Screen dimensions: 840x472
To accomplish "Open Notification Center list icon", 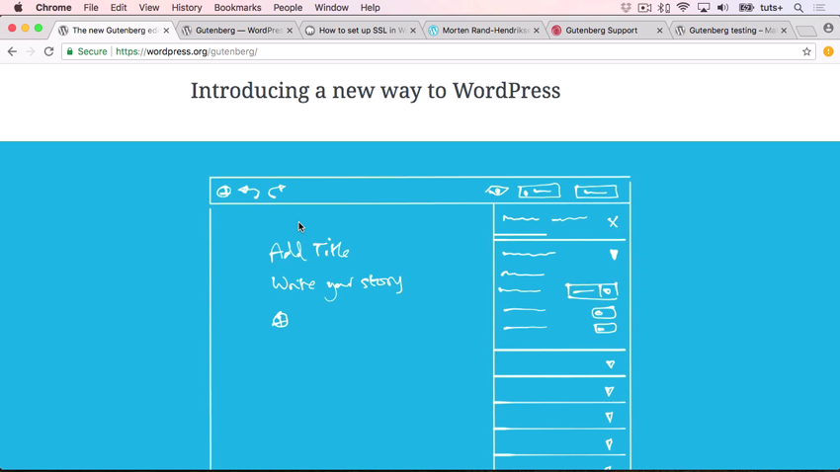I will 819,8.
